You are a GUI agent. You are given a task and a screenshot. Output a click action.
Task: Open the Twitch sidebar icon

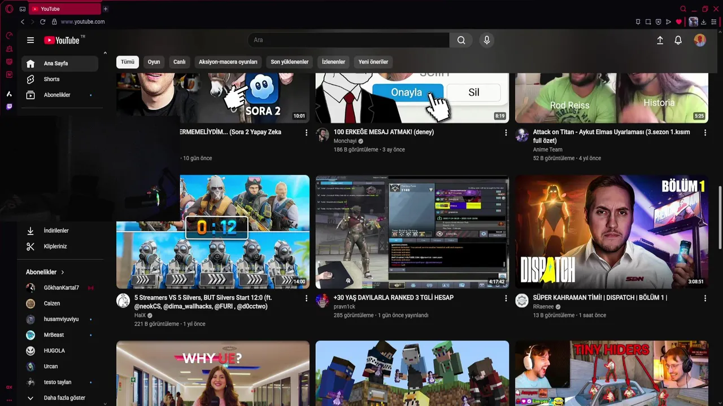click(9, 107)
